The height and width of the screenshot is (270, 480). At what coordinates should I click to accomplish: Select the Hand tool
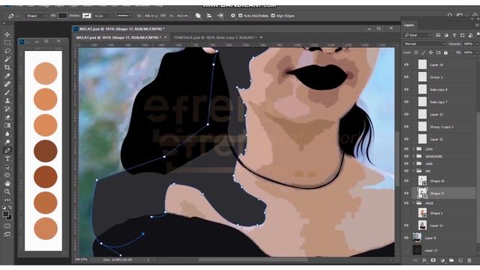(7, 184)
